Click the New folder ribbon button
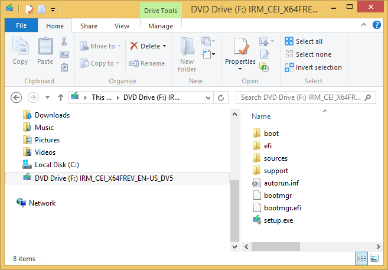388x270 pixels. 187,54
